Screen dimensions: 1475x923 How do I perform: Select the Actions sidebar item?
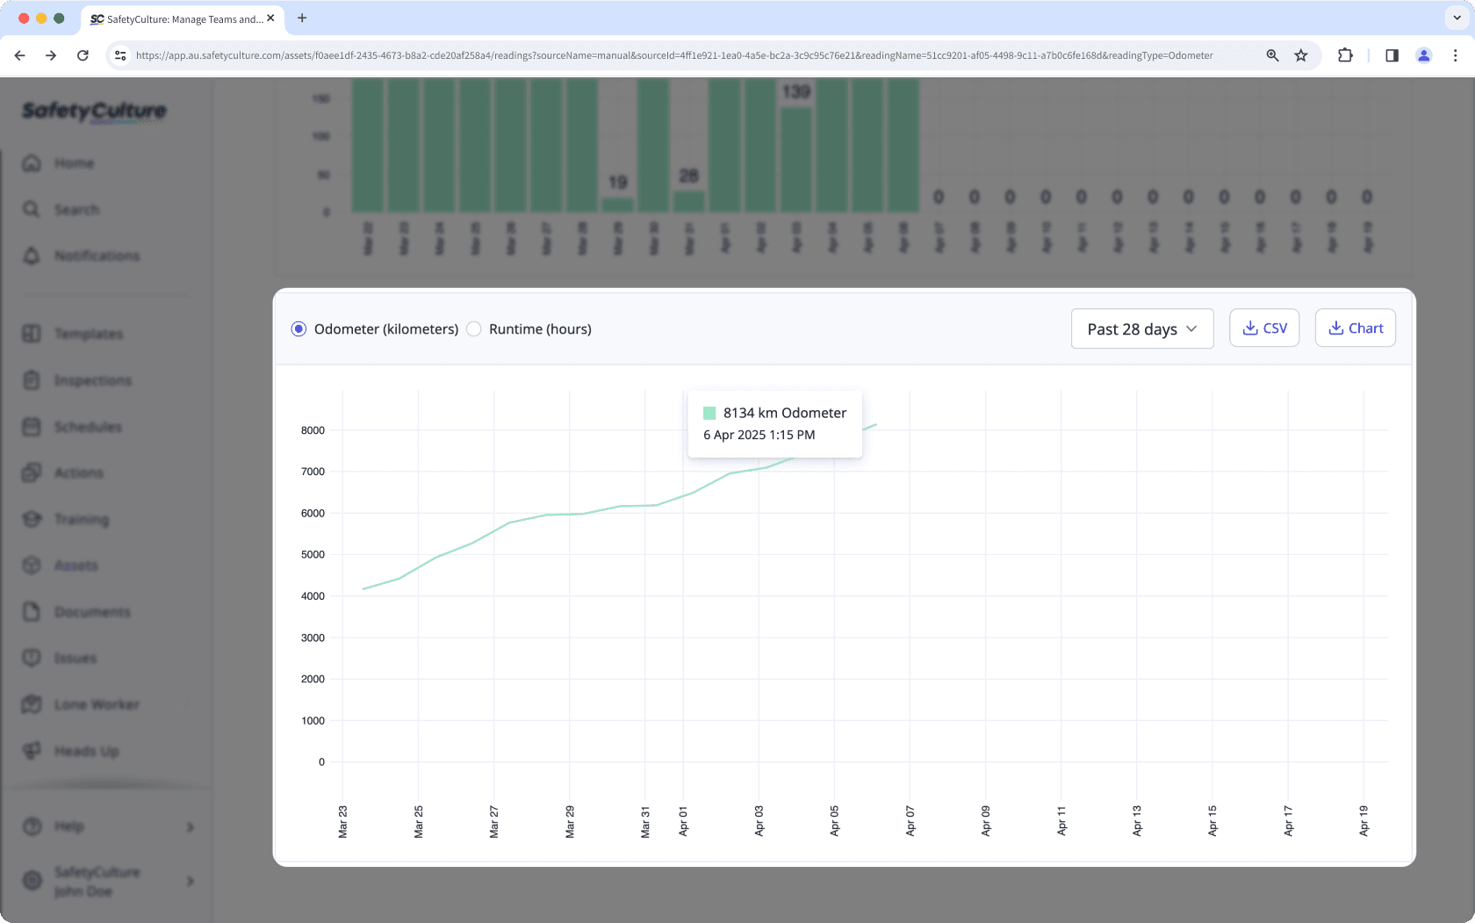click(79, 472)
